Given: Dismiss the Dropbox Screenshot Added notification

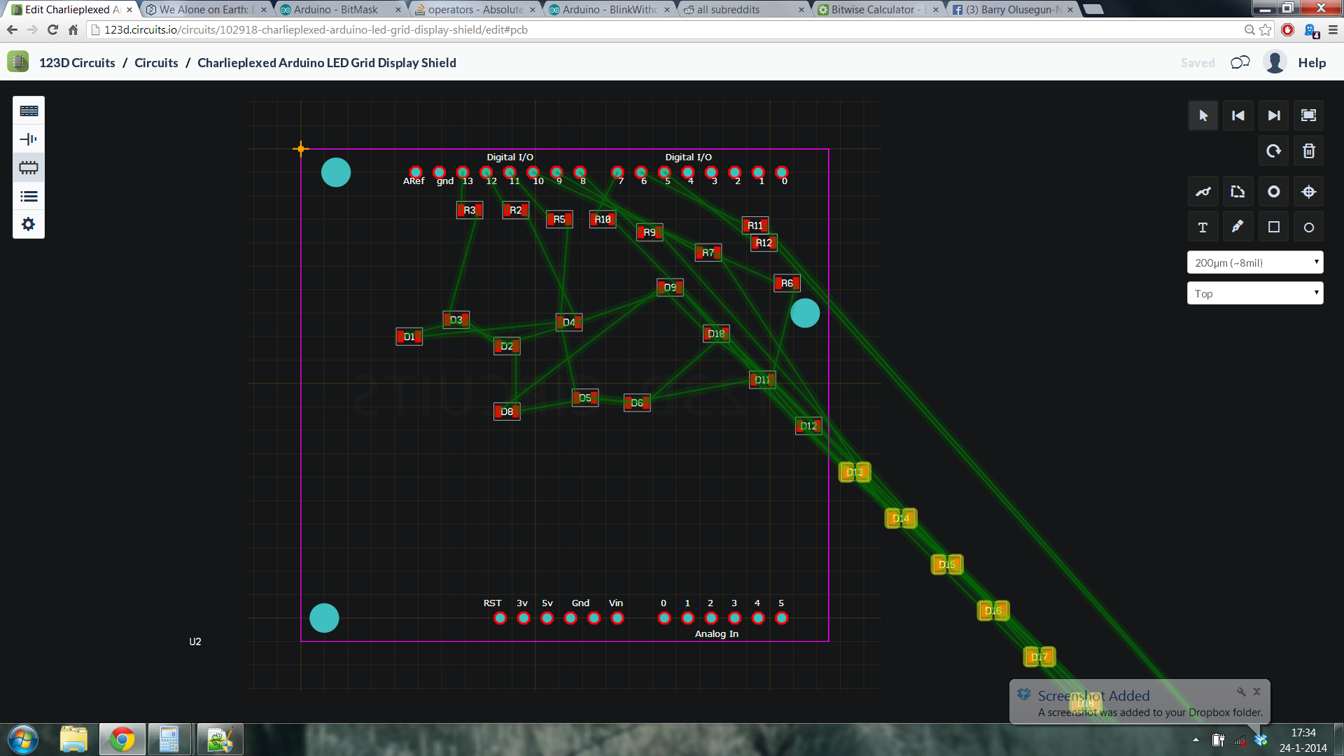Looking at the screenshot, I should click(1258, 692).
